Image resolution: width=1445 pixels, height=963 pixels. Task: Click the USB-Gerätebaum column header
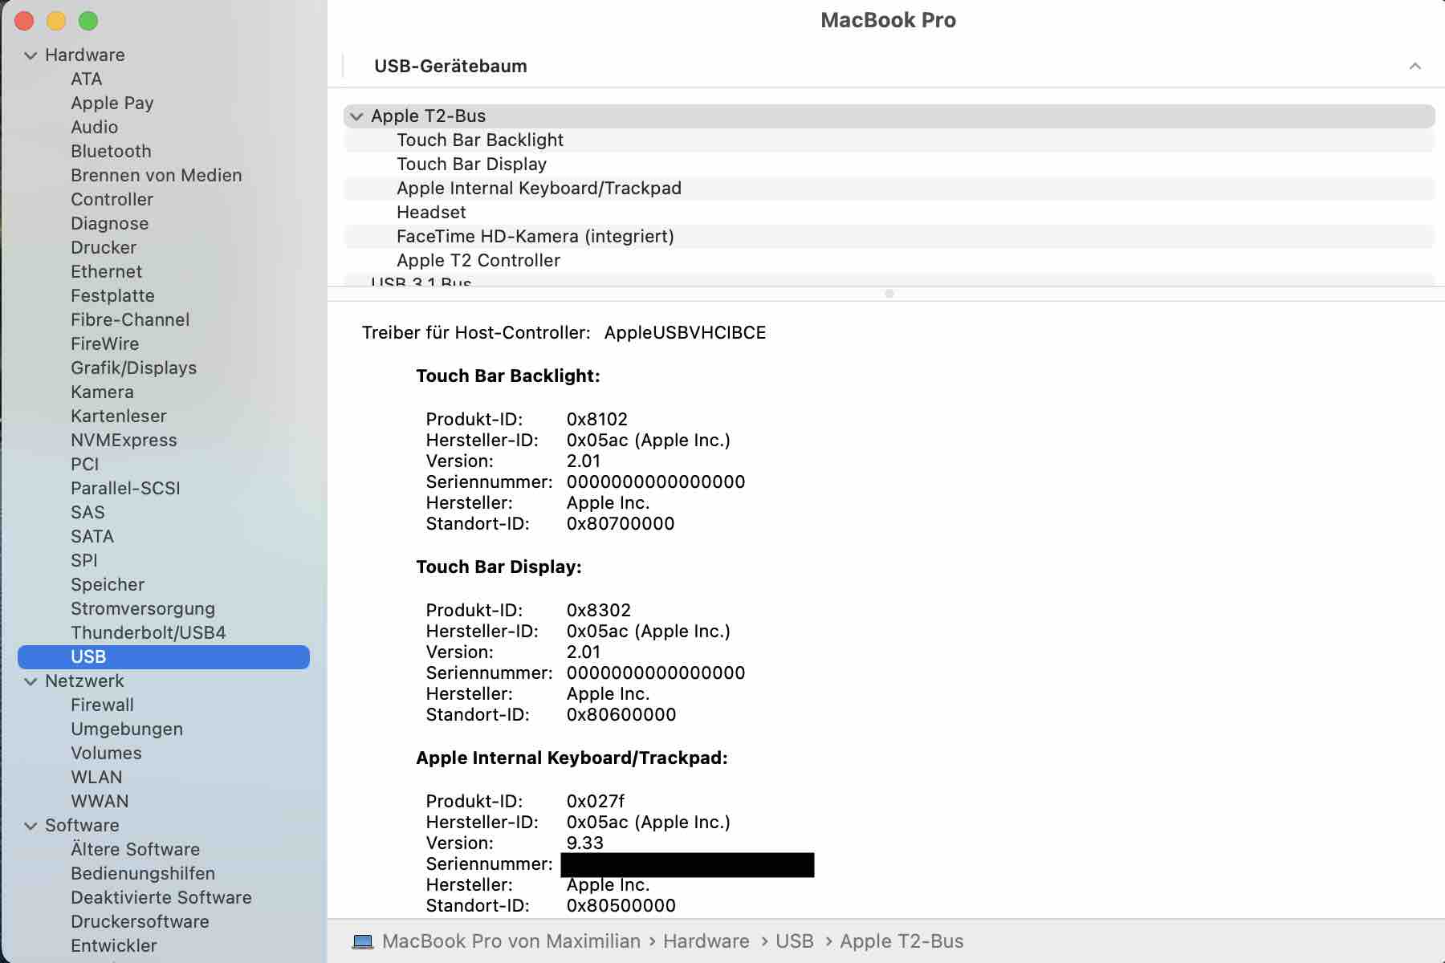[450, 67]
